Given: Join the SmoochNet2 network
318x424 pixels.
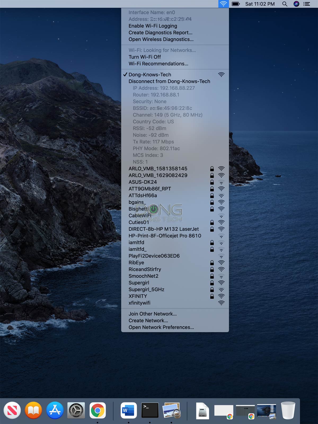Looking at the screenshot, I should [175, 276].
